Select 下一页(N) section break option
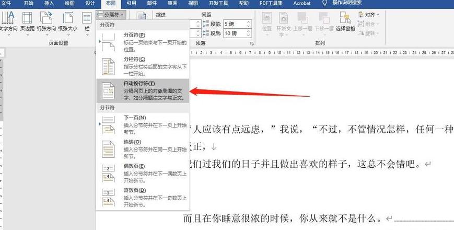This screenshot has width=454, height=230. (x=143, y=125)
